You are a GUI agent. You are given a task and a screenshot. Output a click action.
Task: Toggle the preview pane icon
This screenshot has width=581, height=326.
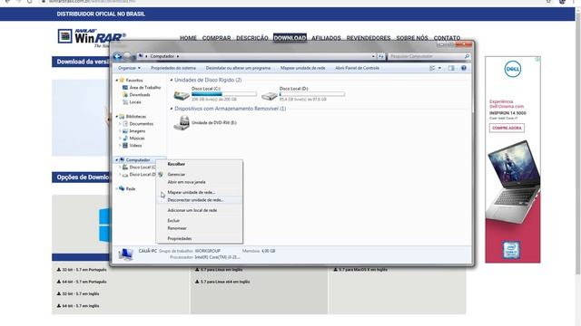(x=451, y=68)
